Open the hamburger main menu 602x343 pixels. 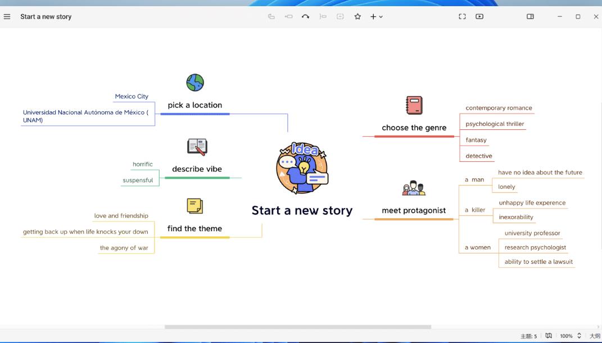(x=7, y=16)
